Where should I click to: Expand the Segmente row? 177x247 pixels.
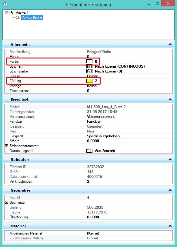coord(6,203)
